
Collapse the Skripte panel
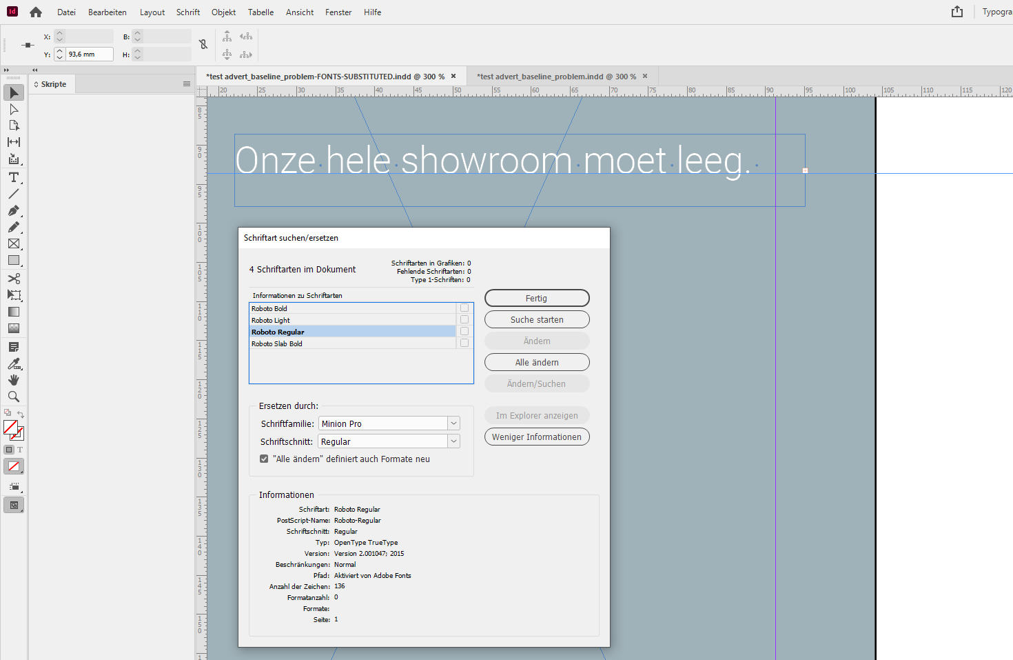click(x=34, y=70)
